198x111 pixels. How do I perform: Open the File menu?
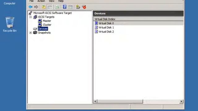(x=32, y=1)
